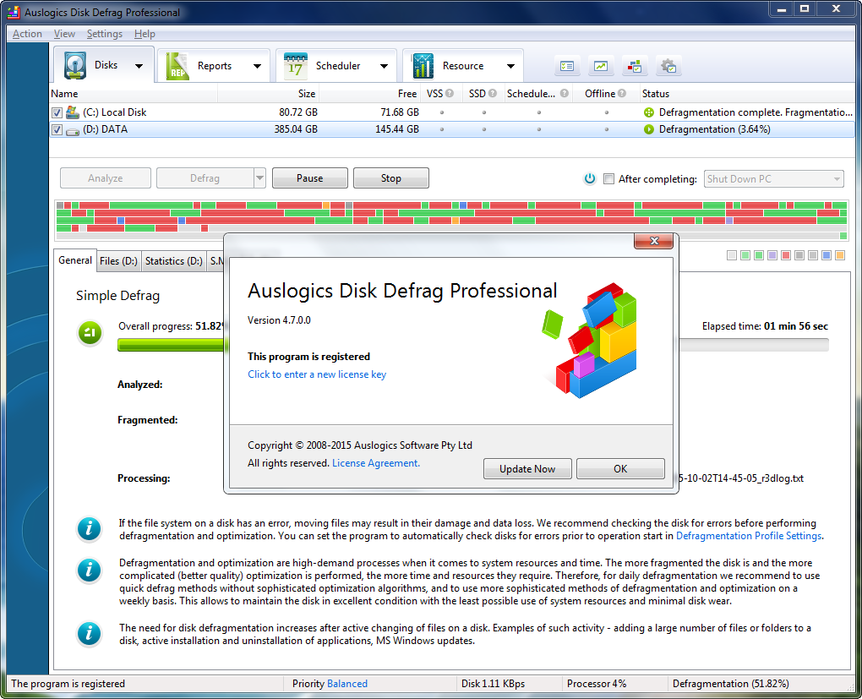This screenshot has height=699, width=862.
Task: Click the D: disk defragmentation play icon
Action: pos(649,129)
